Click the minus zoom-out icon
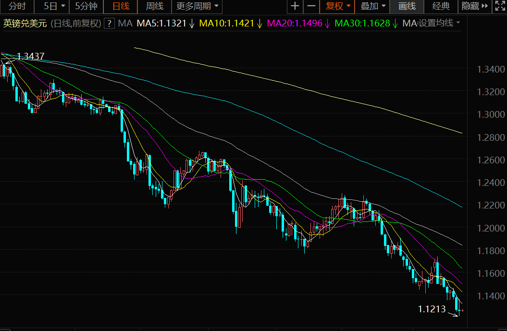The image size is (507, 331). [311, 6]
